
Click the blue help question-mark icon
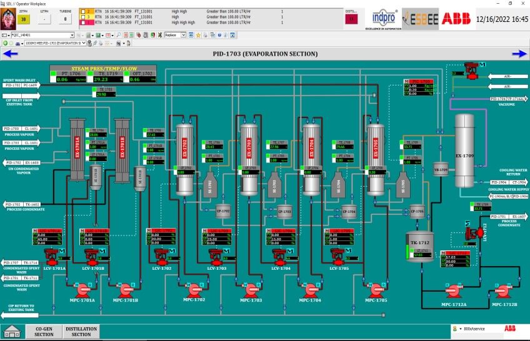tap(219, 35)
